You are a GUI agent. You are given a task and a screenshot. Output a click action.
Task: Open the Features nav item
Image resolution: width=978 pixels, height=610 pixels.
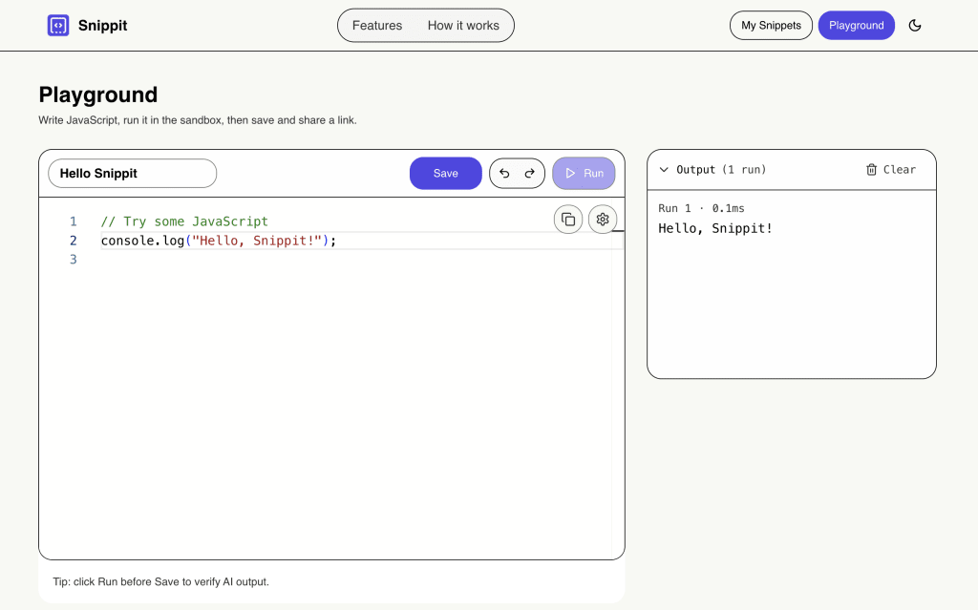click(x=376, y=26)
